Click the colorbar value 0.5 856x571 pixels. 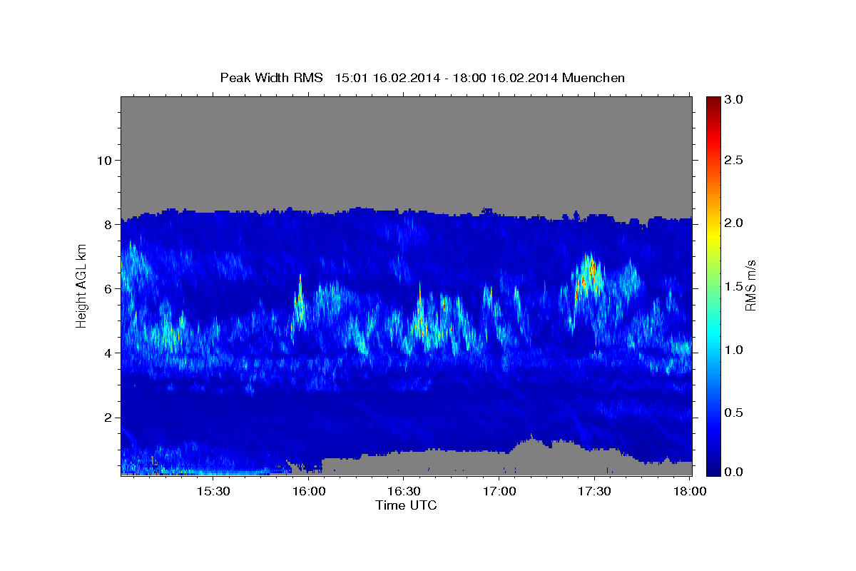pyautogui.click(x=734, y=413)
